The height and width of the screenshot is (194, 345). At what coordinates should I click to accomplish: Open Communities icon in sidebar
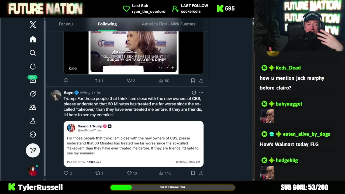pos(33,107)
